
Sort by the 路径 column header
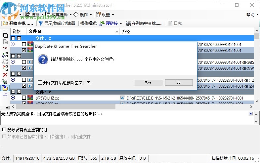tap(187, 31)
